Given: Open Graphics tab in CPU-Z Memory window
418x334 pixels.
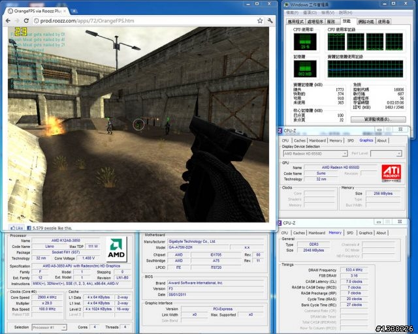Looking at the screenshot, I should point(366,233).
